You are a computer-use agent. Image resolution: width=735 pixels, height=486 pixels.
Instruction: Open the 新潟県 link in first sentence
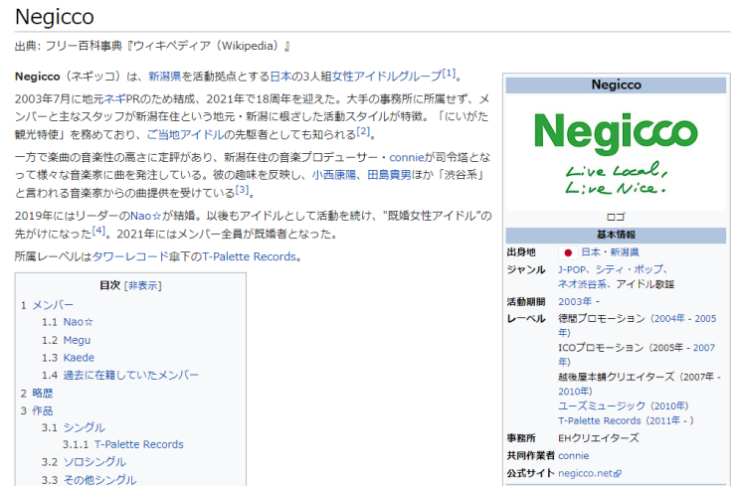point(165,77)
